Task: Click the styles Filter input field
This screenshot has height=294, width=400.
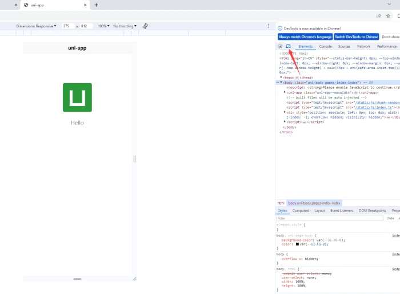Action: 330,218
